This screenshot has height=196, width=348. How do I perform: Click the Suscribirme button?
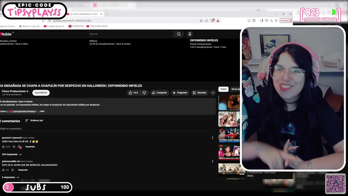click(41, 93)
